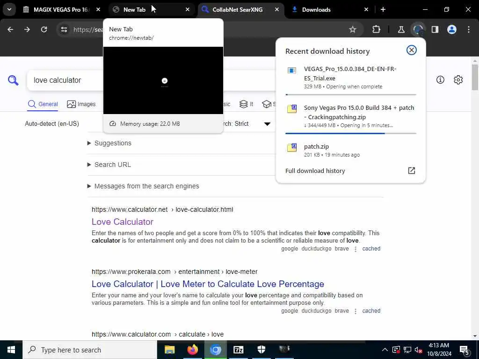Click the page vertical scrollbar thumb
This screenshot has height=359, width=479.
(475, 77)
